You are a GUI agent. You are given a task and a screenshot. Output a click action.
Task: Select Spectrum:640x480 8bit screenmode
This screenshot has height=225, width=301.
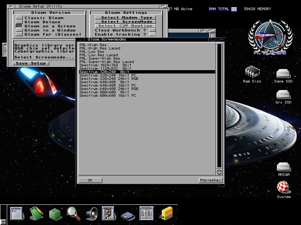pyautogui.click(x=147, y=82)
